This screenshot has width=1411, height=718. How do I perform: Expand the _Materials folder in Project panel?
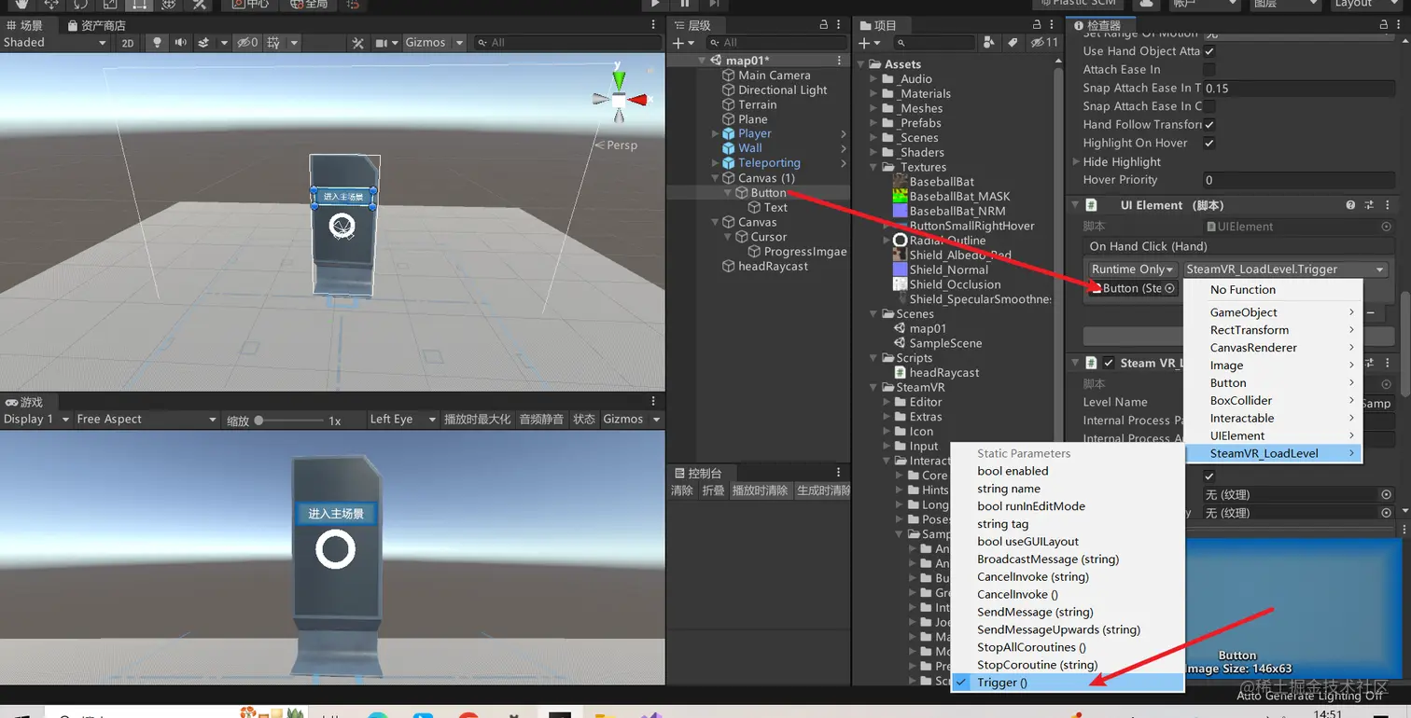(x=874, y=94)
